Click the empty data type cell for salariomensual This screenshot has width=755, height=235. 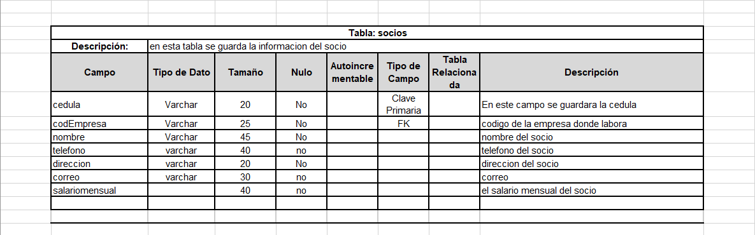(x=182, y=191)
